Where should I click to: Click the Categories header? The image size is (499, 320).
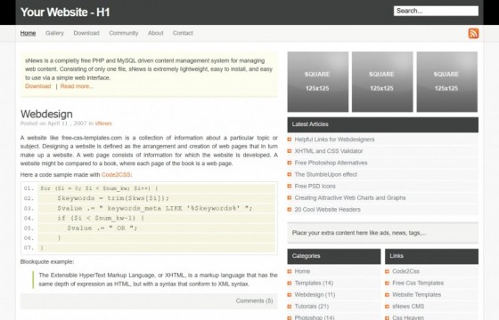334,256
